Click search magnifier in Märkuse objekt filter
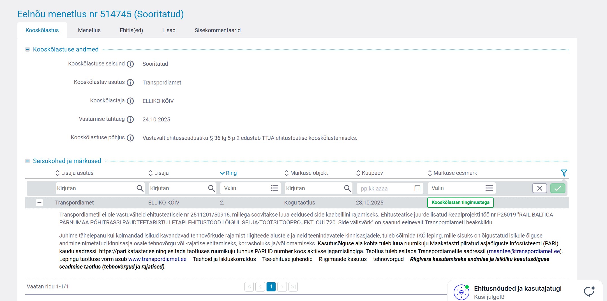Screen dimensions: 607x301 pyautogui.click(x=347, y=188)
